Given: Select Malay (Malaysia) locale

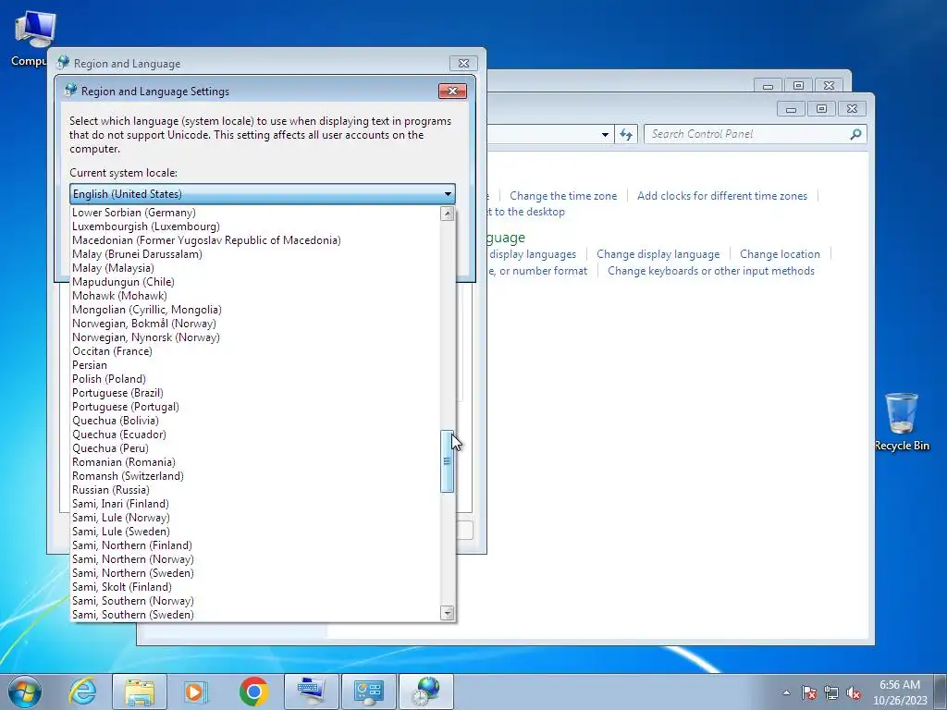Looking at the screenshot, I should click(255, 268).
